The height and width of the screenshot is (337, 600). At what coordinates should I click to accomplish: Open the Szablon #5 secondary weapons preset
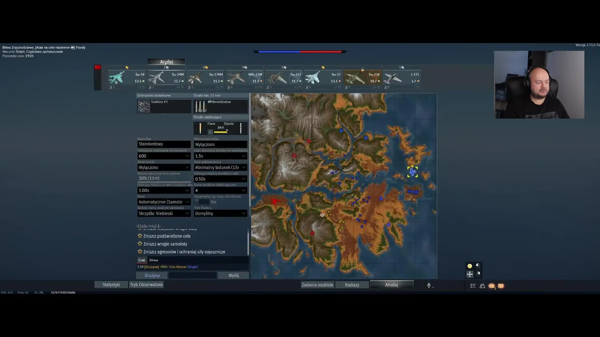(x=164, y=106)
